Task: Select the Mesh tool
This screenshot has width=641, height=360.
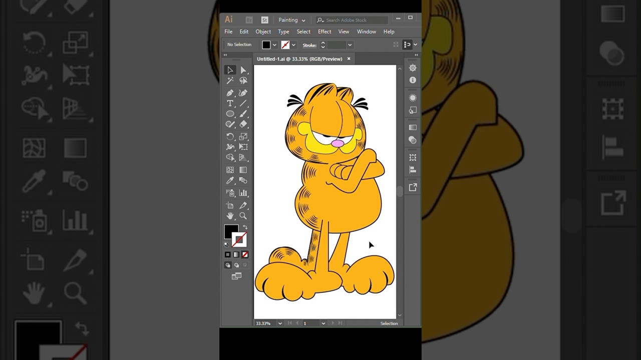Action: coord(230,170)
